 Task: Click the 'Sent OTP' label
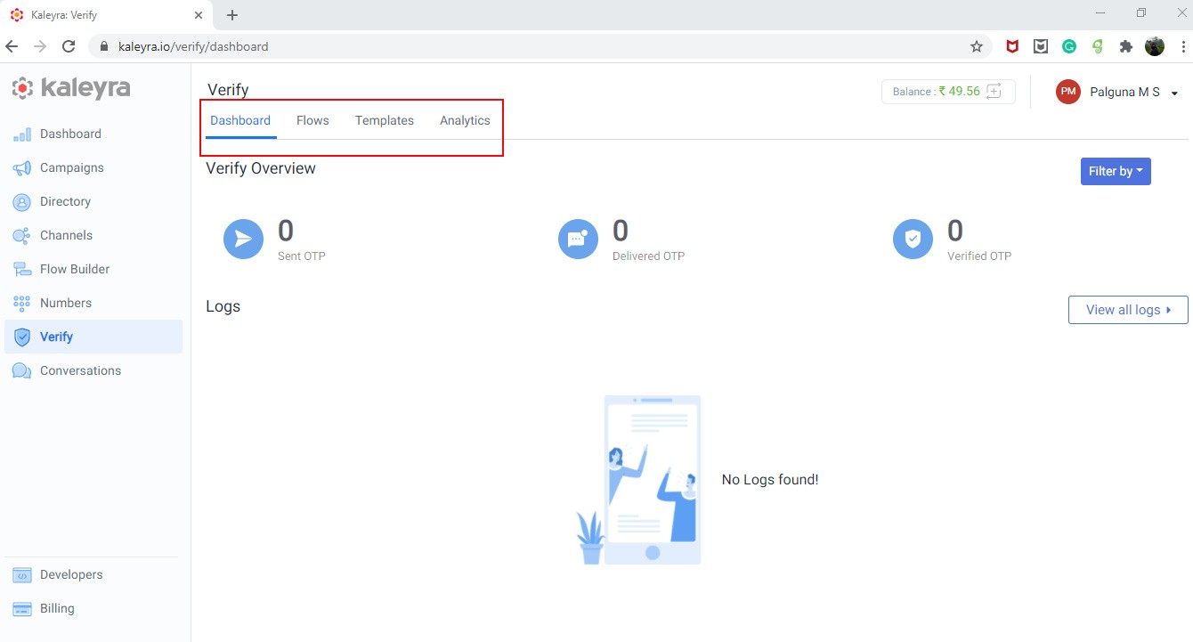coord(302,256)
